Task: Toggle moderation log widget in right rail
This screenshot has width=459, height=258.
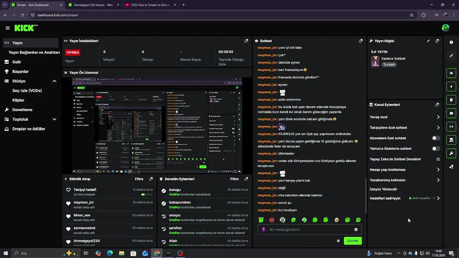Action: 451,100
